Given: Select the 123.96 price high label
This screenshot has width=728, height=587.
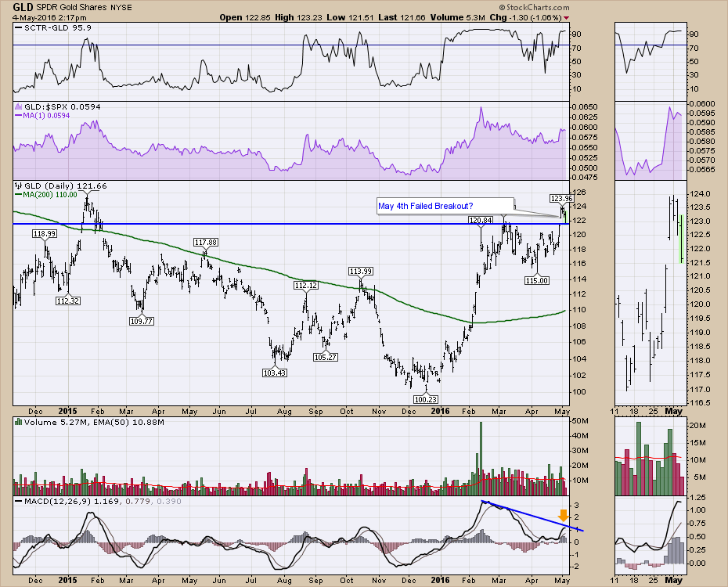Looking at the screenshot, I should pyautogui.click(x=562, y=199).
